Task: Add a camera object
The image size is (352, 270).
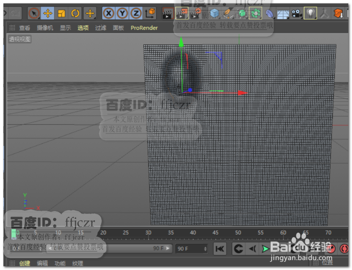Action: (296, 13)
